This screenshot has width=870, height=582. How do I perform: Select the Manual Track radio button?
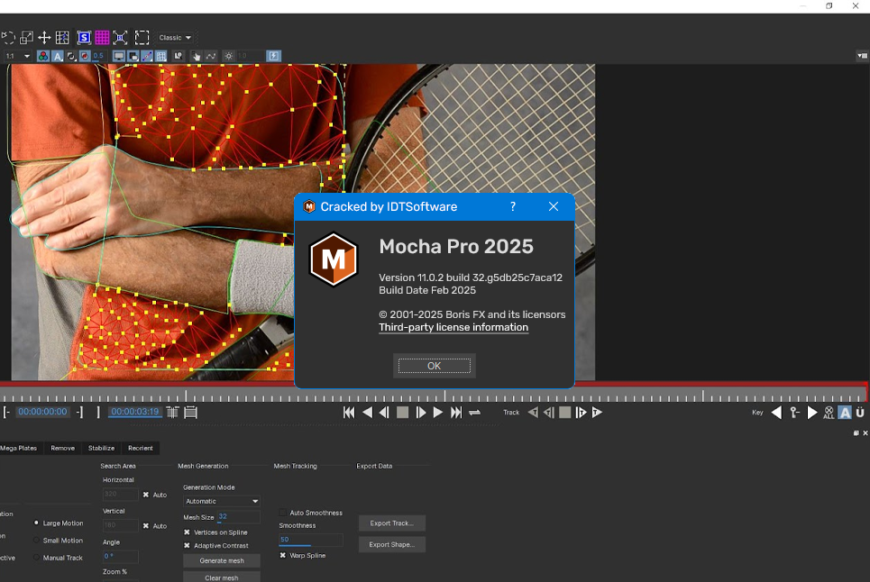37,557
